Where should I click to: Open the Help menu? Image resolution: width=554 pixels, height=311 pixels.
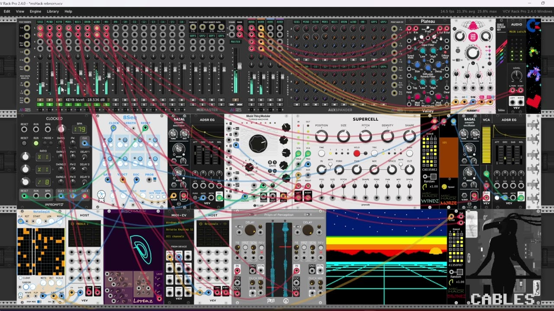[x=68, y=11]
